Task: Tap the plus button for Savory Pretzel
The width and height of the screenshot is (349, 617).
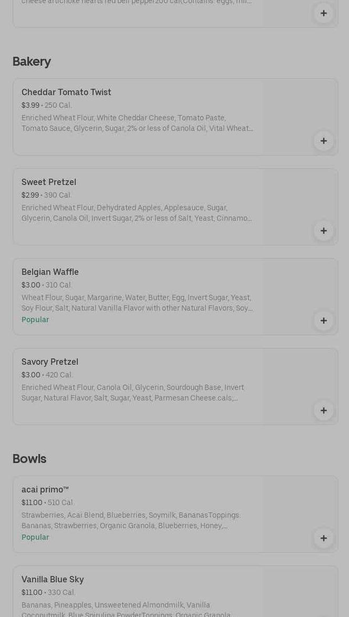Action: (x=324, y=410)
